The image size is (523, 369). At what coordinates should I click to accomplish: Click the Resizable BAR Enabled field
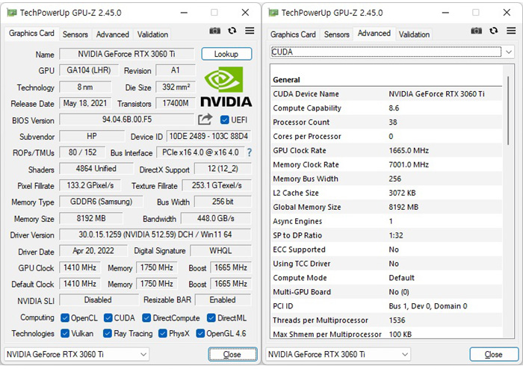tap(223, 300)
